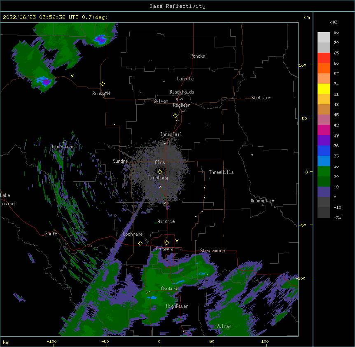Click the RedDeer city label
Image resolution: width=355 pixels, height=347 pixels.
[181, 105]
